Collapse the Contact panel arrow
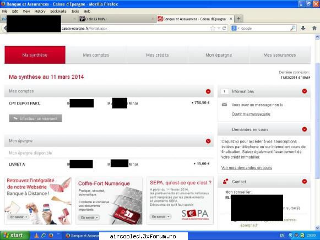Screen dimensions: 320x240 point(304,181)
